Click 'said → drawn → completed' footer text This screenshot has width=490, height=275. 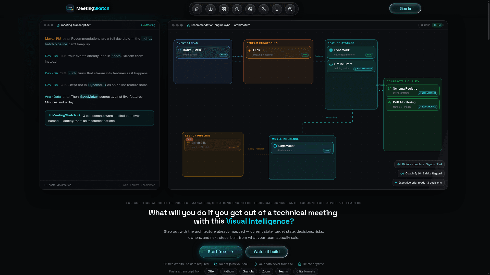[139, 185]
